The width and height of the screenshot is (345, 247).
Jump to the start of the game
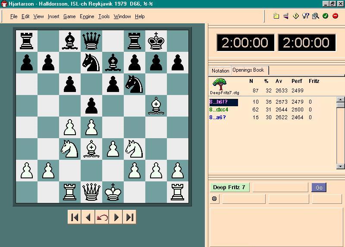click(75, 217)
